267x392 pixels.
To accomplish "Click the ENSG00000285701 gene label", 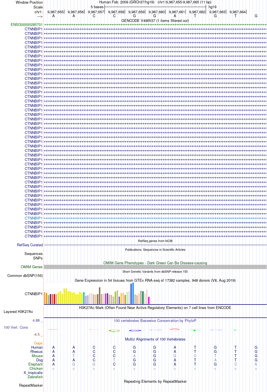I will click(27, 24).
